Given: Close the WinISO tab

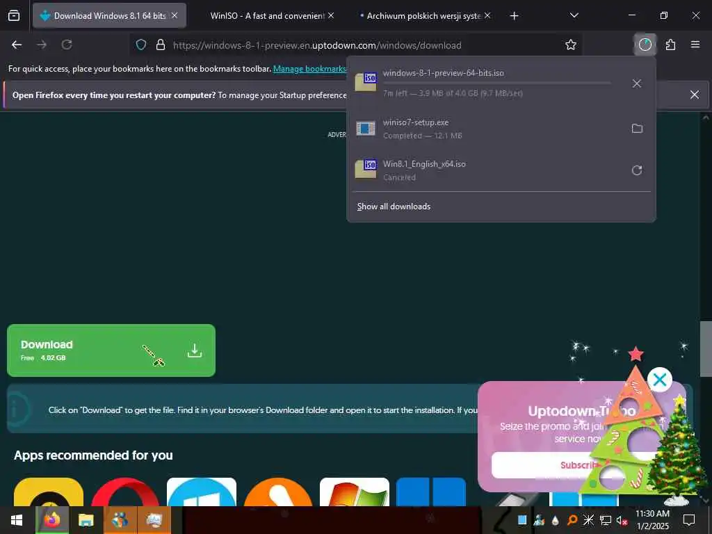Looking at the screenshot, I should 331,15.
